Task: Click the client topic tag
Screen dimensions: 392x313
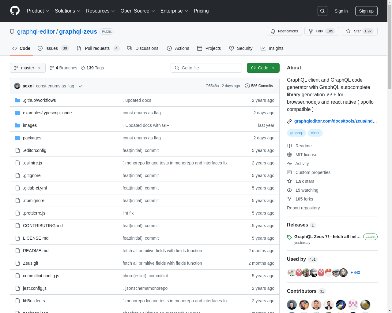Action: point(315,133)
